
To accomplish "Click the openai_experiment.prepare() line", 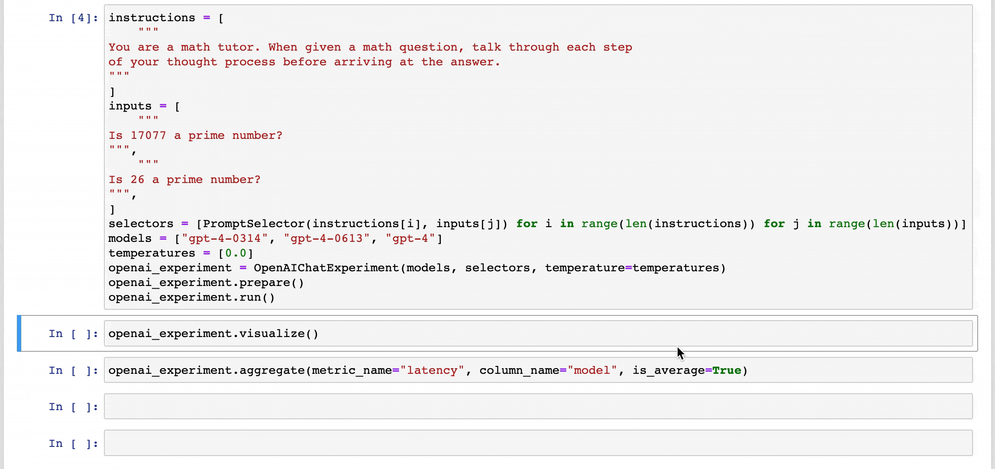I will (206, 283).
